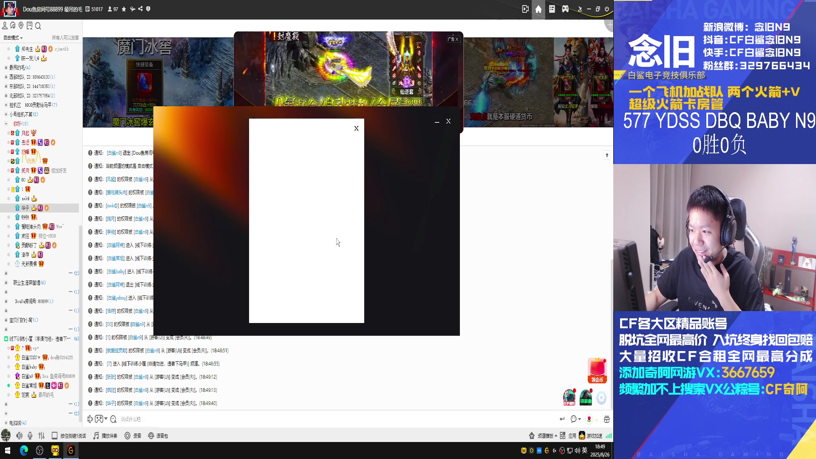This screenshot has width=816, height=459.
Task: Click the highlighted user row 华子
Action: 40,208
